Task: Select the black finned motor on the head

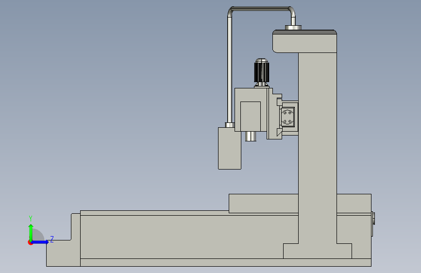Action: pyautogui.click(x=262, y=72)
